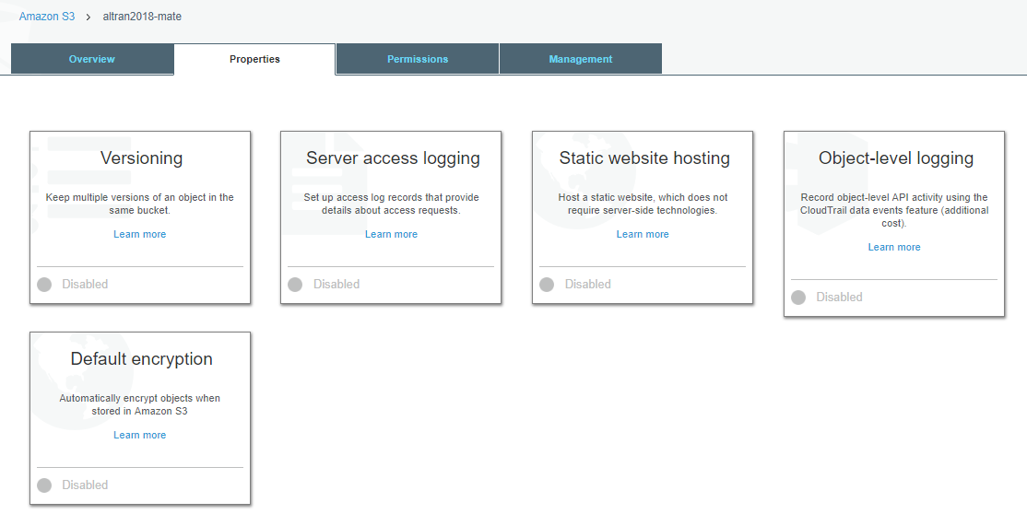Click the Default encryption status circle

(x=44, y=485)
